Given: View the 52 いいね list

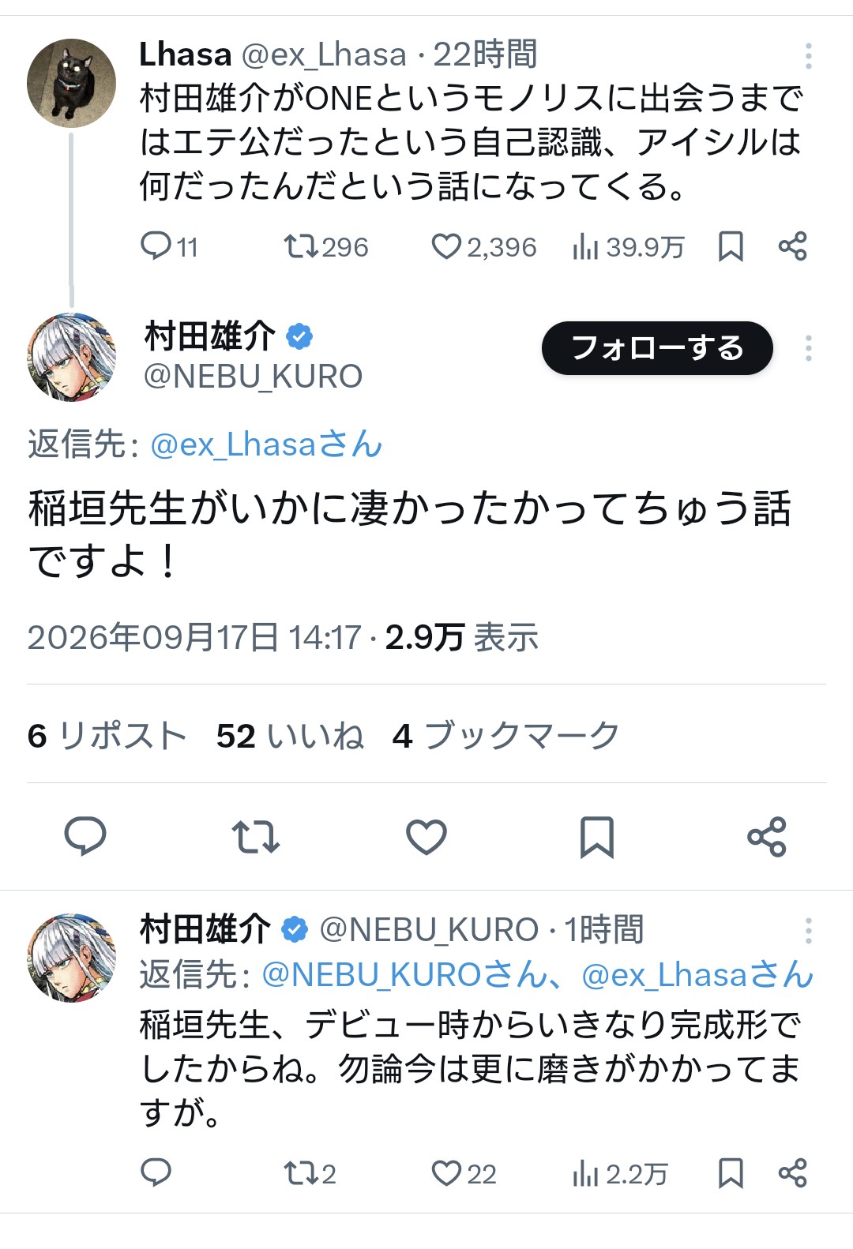Looking at the screenshot, I should 290,736.
